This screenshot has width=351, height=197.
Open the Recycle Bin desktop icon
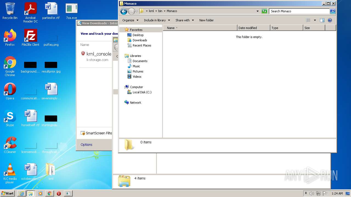(x=10, y=11)
